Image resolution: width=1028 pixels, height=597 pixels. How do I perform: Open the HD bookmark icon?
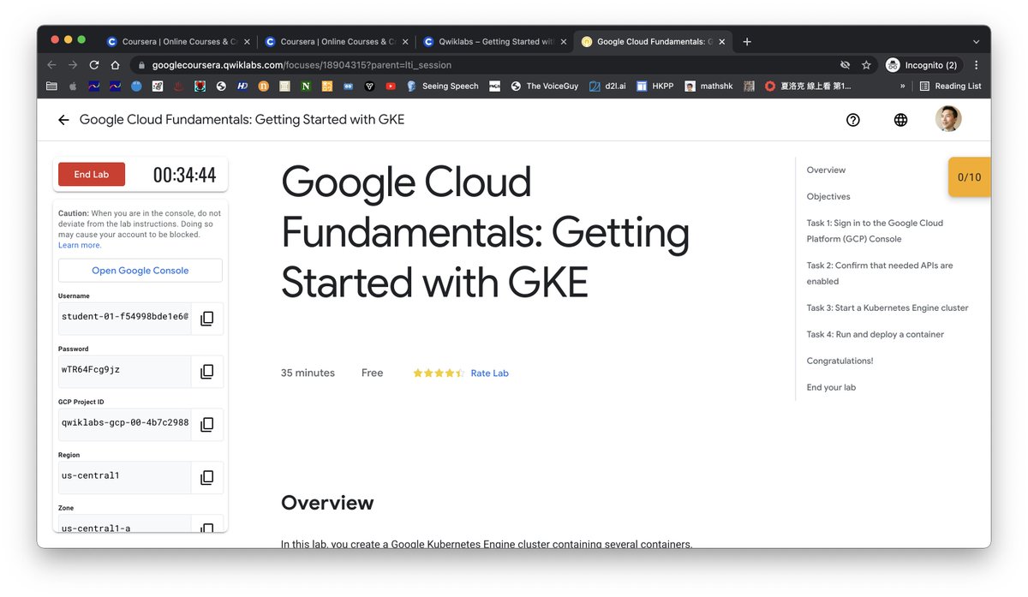242,86
